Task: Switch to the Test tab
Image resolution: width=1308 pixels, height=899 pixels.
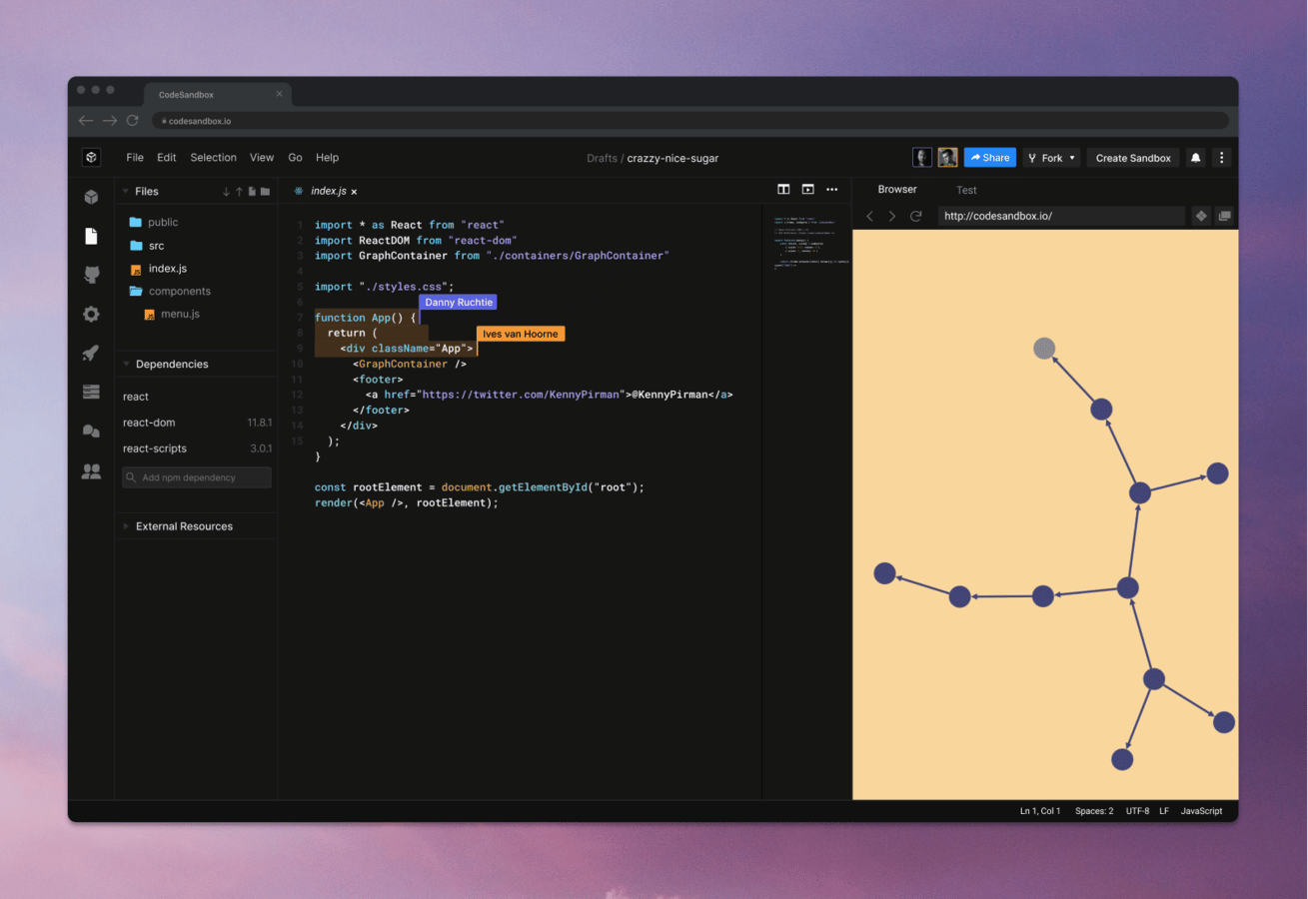Action: pos(966,190)
